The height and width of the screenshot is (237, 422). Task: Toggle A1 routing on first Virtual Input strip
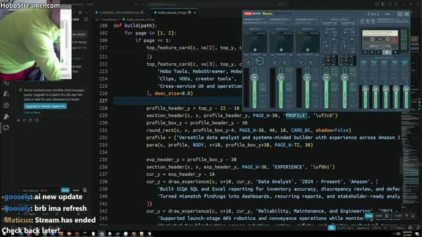334,70
